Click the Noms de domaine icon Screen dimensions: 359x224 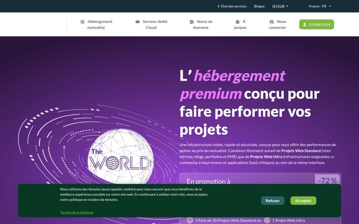192,22
